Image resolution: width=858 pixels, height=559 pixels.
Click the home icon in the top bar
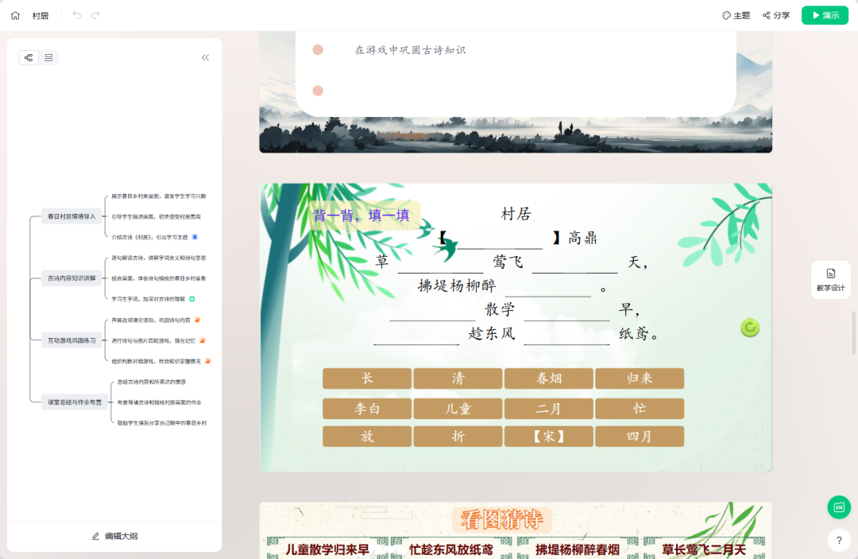click(14, 14)
